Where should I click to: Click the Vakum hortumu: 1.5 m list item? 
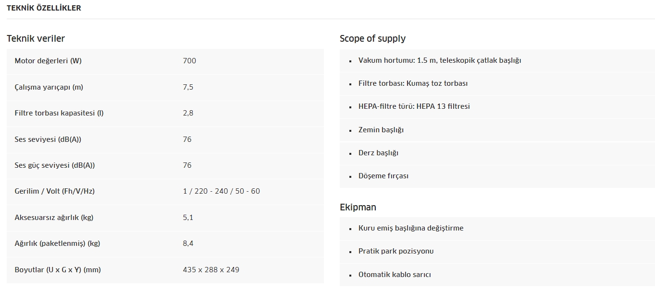[497, 60]
